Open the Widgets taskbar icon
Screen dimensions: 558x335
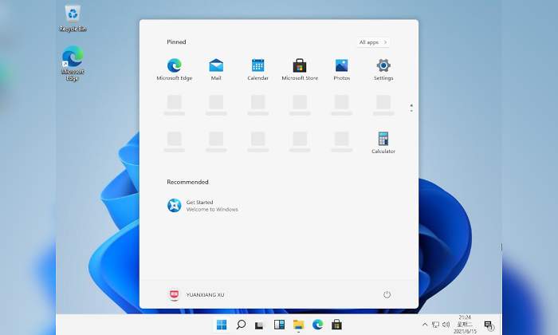click(279, 325)
